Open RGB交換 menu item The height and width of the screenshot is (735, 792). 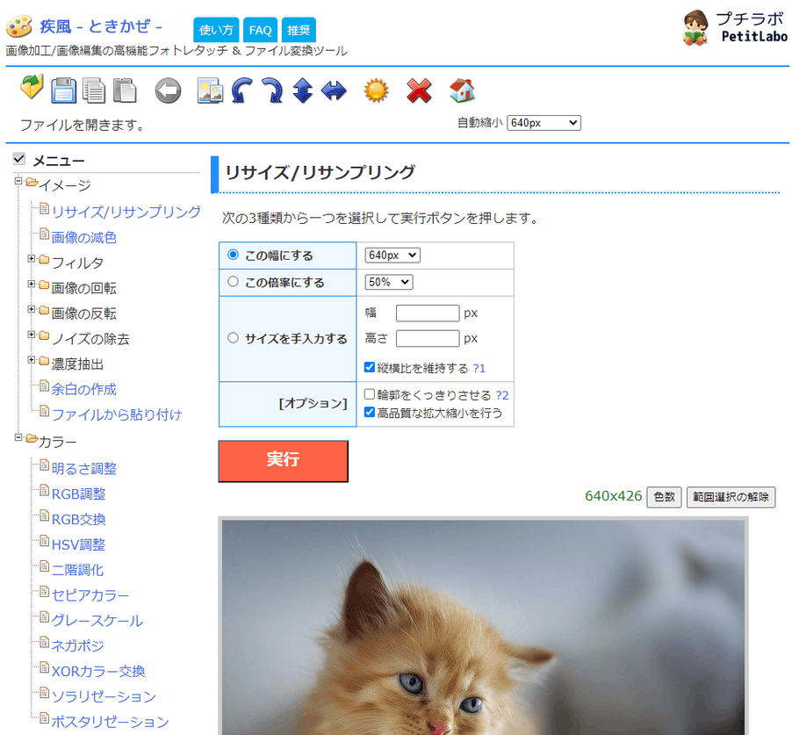click(79, 519)
